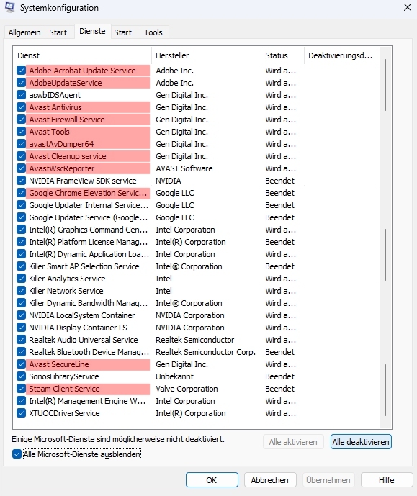
Task: Click the Alle deaktivieren button
Action: point(361,442)
